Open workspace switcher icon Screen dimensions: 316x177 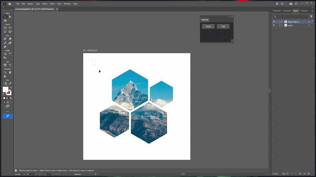tap(297, 4)
